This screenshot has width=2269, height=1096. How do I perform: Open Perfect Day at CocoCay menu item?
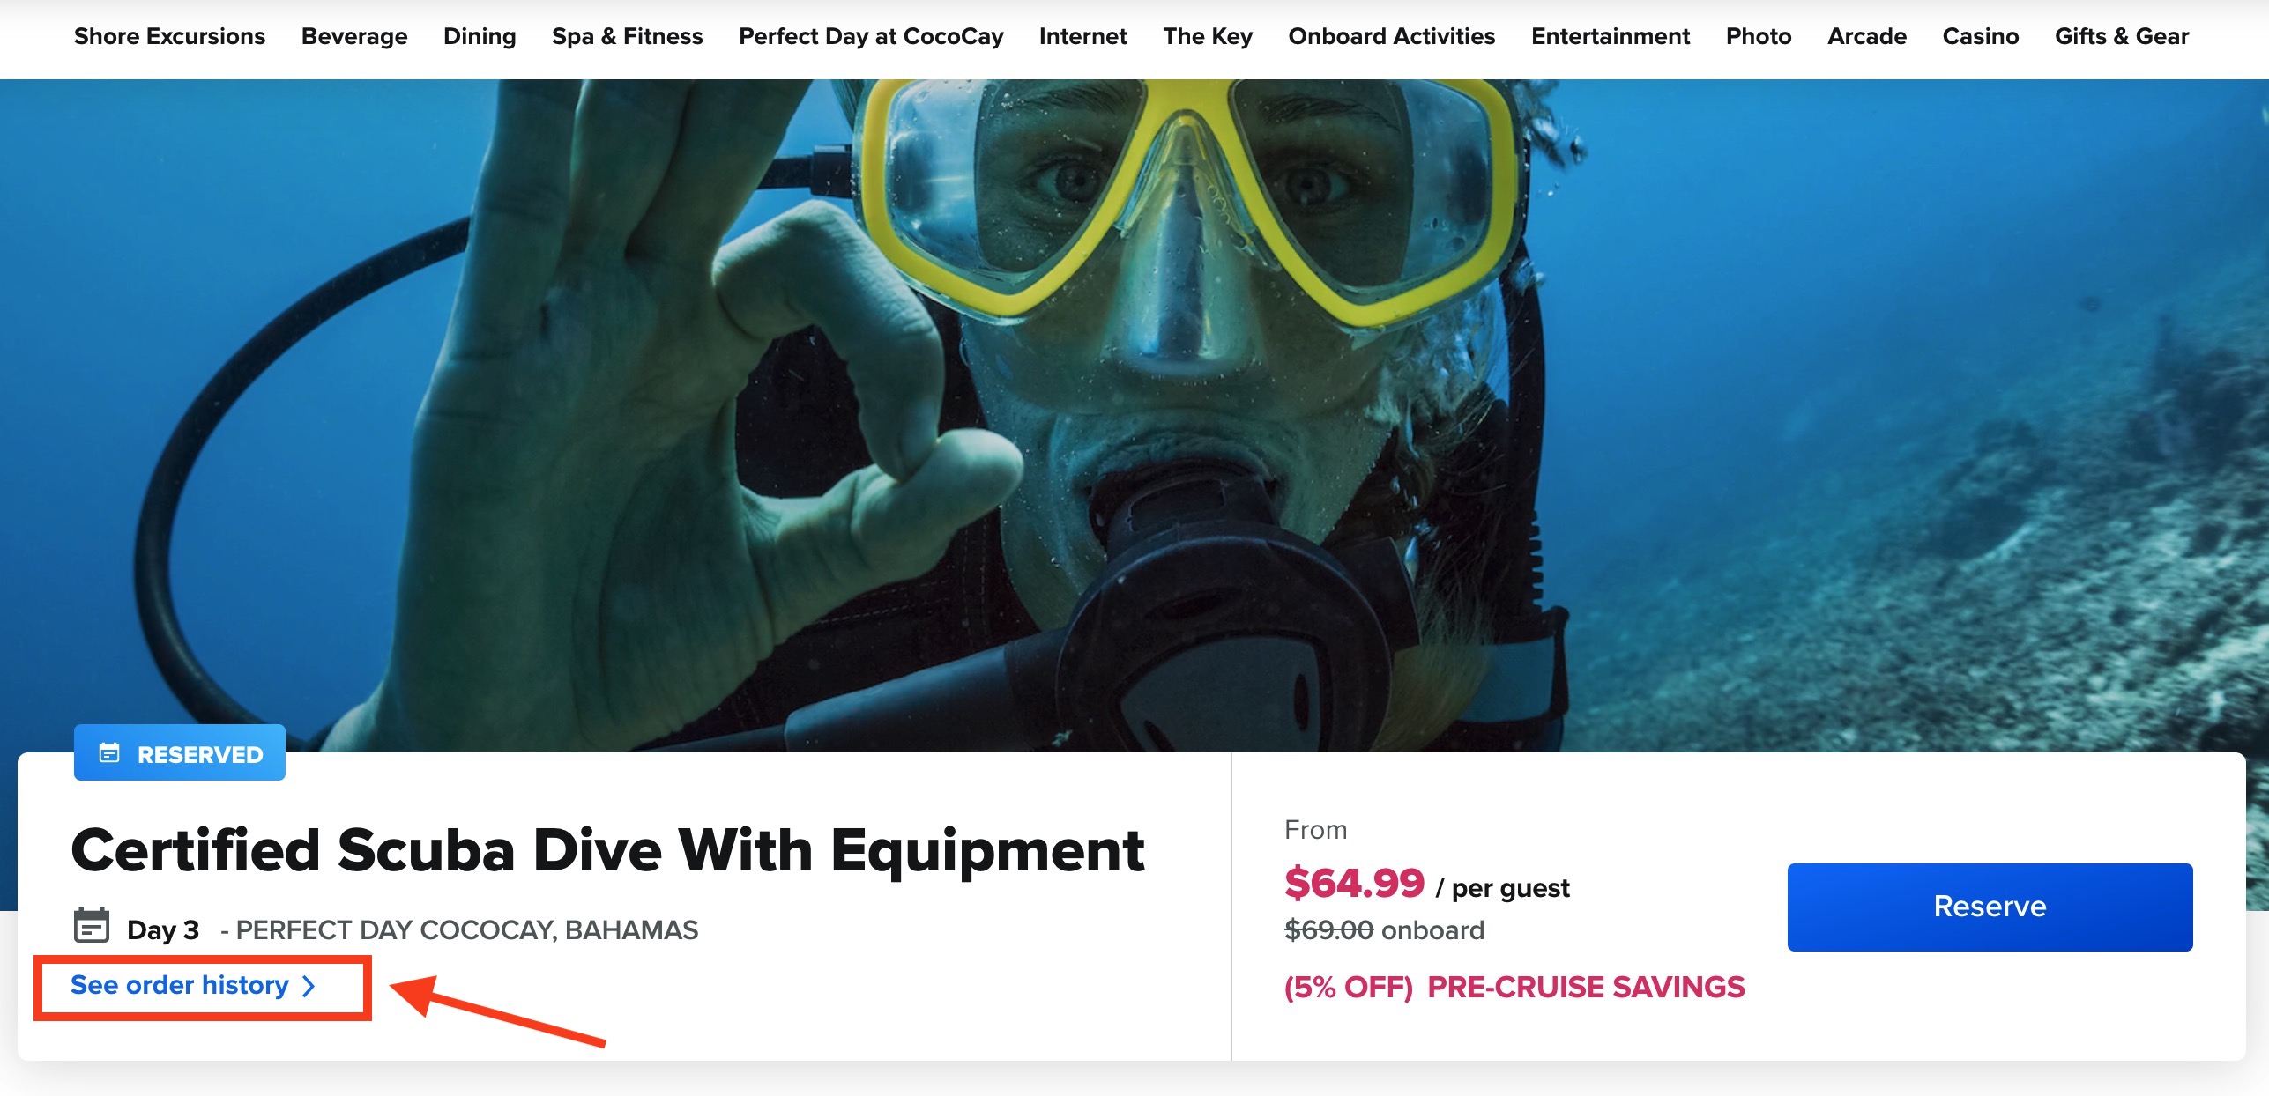[x=871, y=36]
